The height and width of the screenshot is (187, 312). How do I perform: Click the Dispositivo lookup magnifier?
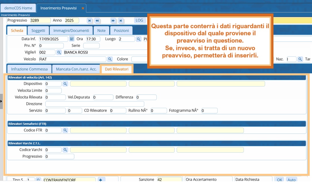point(65,84)
